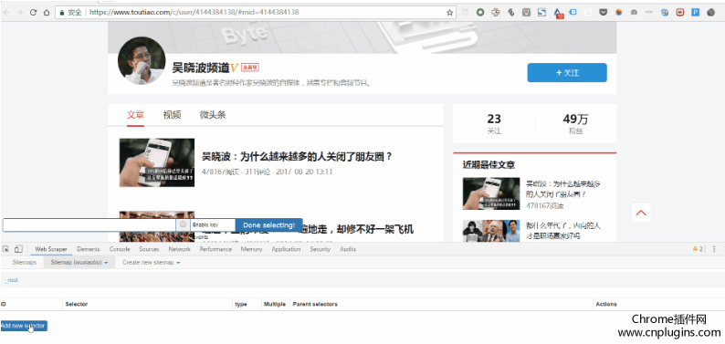Open the Application tab
Screen dimensions: 725x344
click(286, 249)
